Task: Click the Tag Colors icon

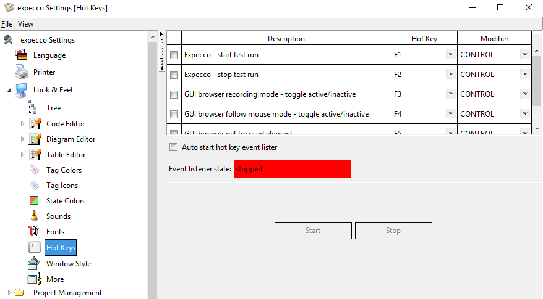Action: pos(35,170)
